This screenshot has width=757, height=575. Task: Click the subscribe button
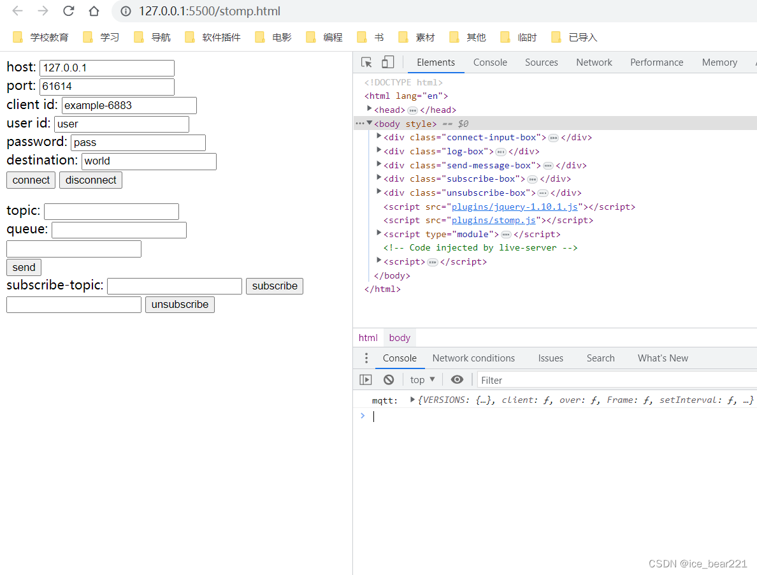tap(274, 286)
